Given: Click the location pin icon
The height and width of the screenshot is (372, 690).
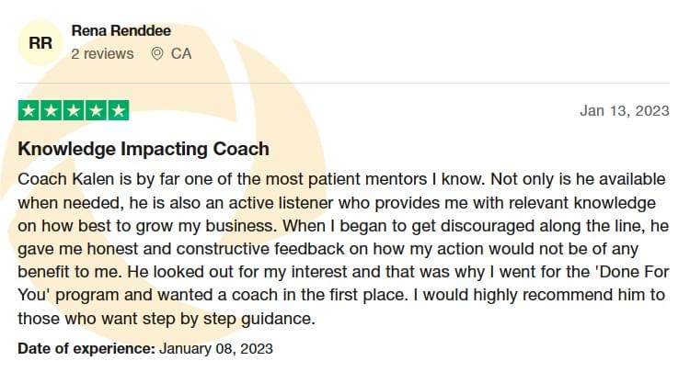Looking at the screenshot, I should click(157, 53).
